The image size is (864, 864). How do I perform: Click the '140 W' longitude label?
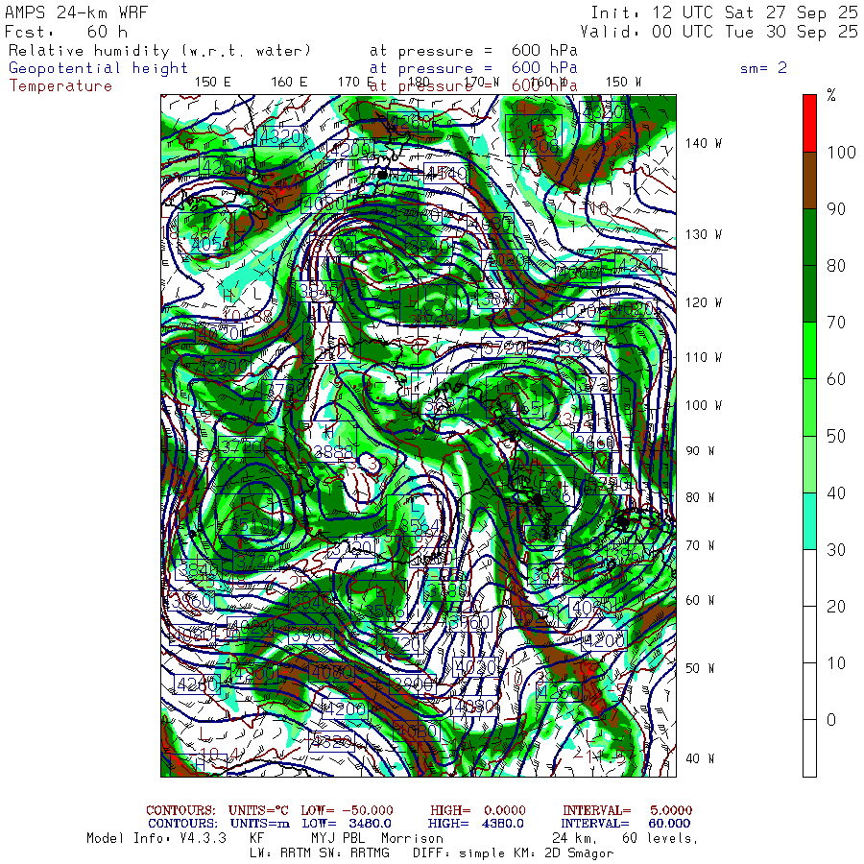703,143
